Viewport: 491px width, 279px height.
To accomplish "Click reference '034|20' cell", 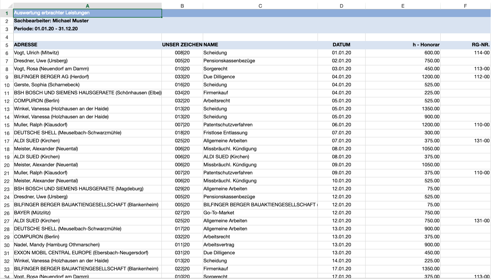I will (x=182, y=93).
